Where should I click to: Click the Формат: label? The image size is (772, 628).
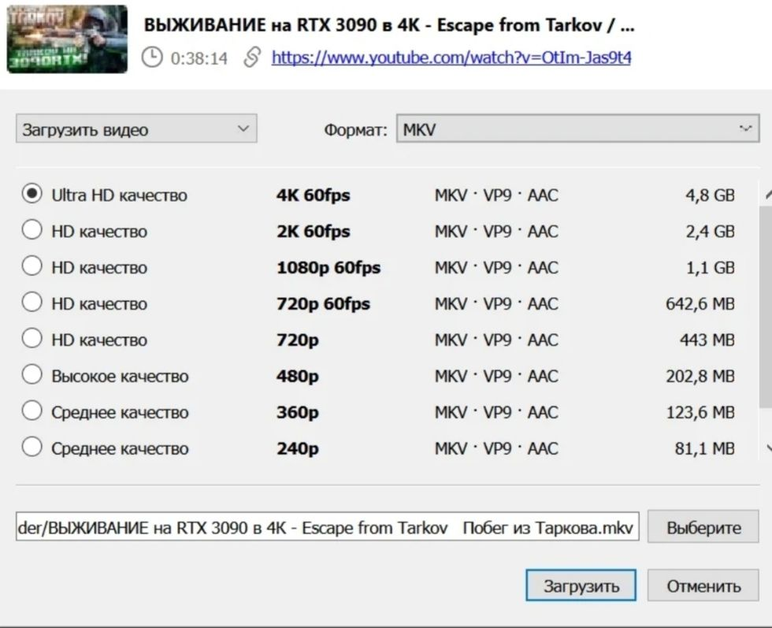pos(355,129)
